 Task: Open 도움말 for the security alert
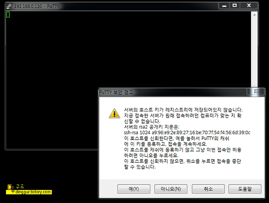[245, 189]
